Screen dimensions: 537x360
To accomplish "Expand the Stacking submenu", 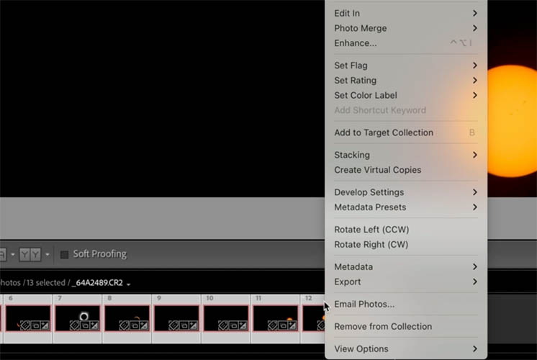I will [x=405, y=155].
